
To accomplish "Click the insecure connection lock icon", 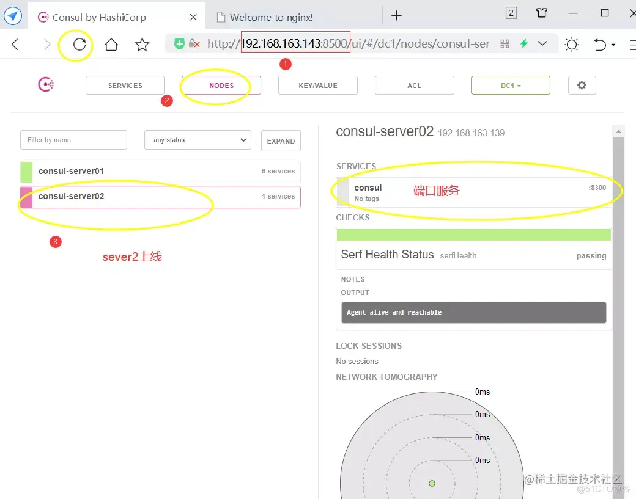I will click(194, 43).
